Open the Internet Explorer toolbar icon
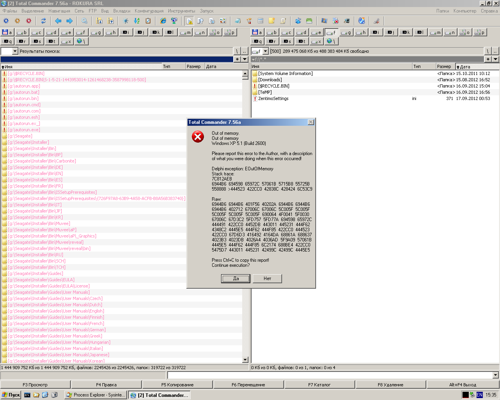Screen dimensions: 500x400 [x=163, y=21]
